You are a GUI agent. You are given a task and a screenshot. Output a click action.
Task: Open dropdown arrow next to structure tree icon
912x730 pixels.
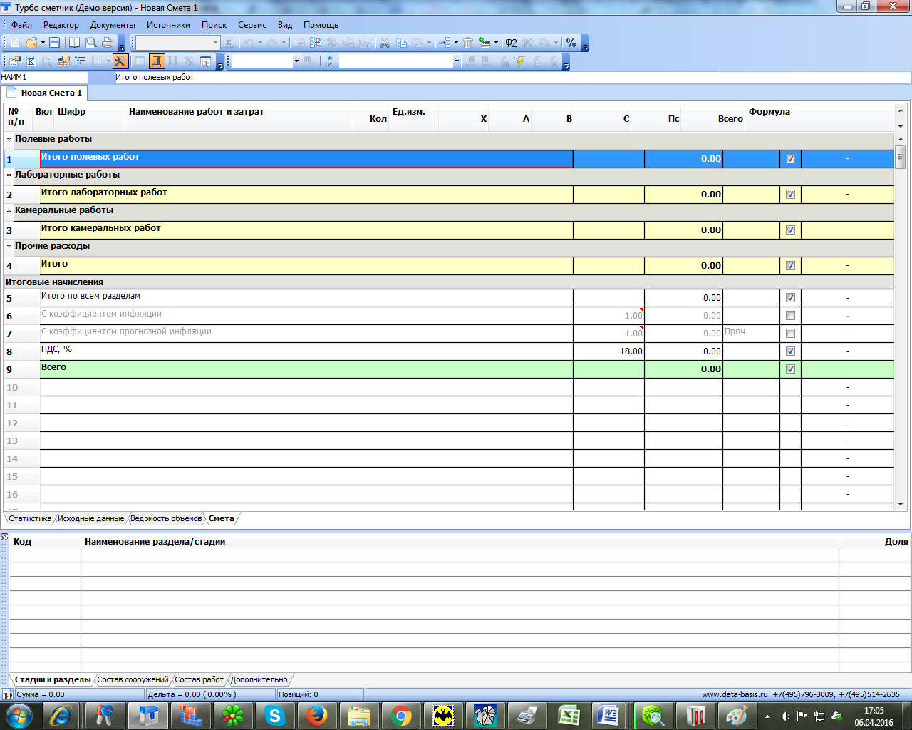tap(456, 43)
